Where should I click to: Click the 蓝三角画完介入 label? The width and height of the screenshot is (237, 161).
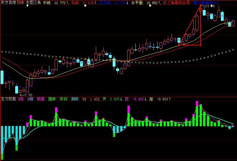coord(207,3)
